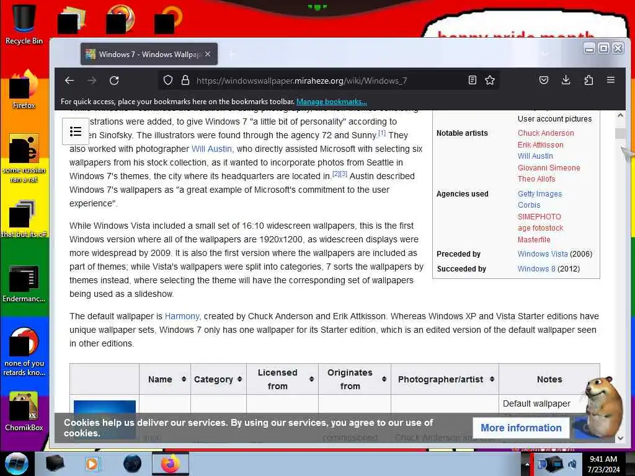635x476 pixels.
Task: Open the Firefox hamburger application menu
Action: pos(611,80)
